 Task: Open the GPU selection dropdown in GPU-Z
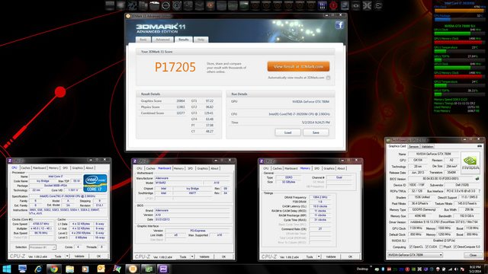tap(415, 255)
